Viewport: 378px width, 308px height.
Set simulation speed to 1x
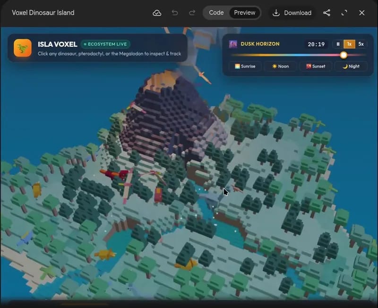click(x=349, y=44)
